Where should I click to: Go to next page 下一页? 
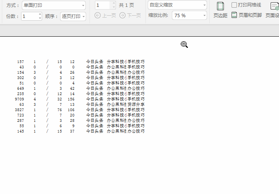click(x=130, y=15)
